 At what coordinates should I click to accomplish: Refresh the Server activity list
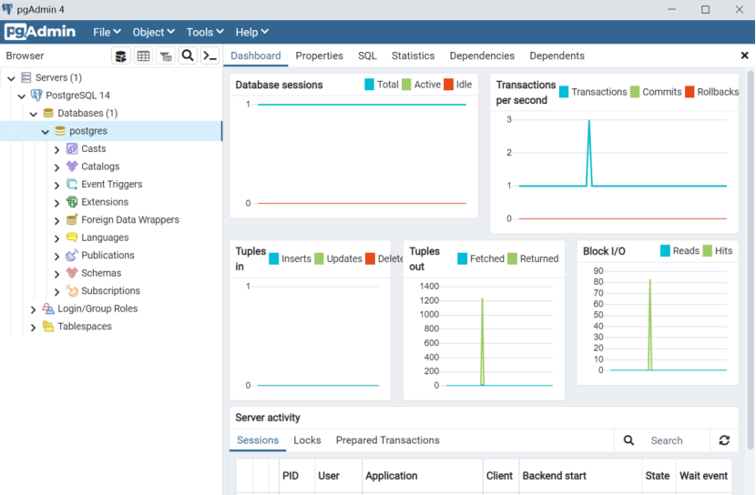724,440
